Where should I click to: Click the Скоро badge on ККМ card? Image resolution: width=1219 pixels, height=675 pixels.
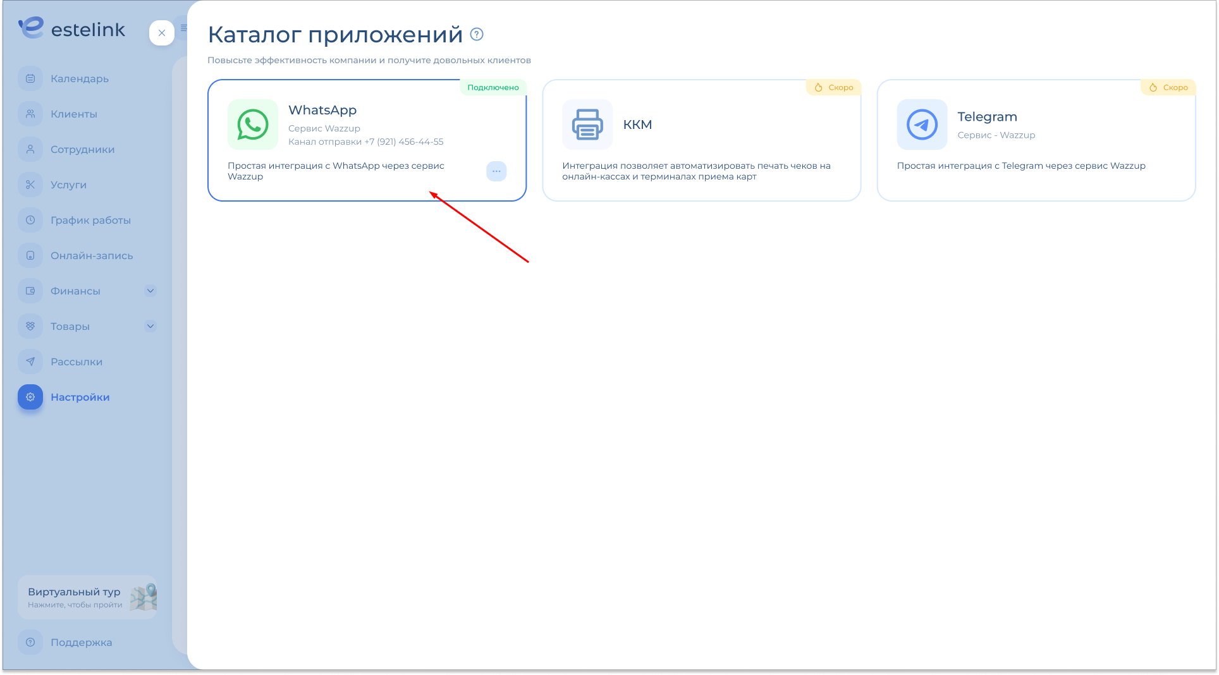point(834,87)
